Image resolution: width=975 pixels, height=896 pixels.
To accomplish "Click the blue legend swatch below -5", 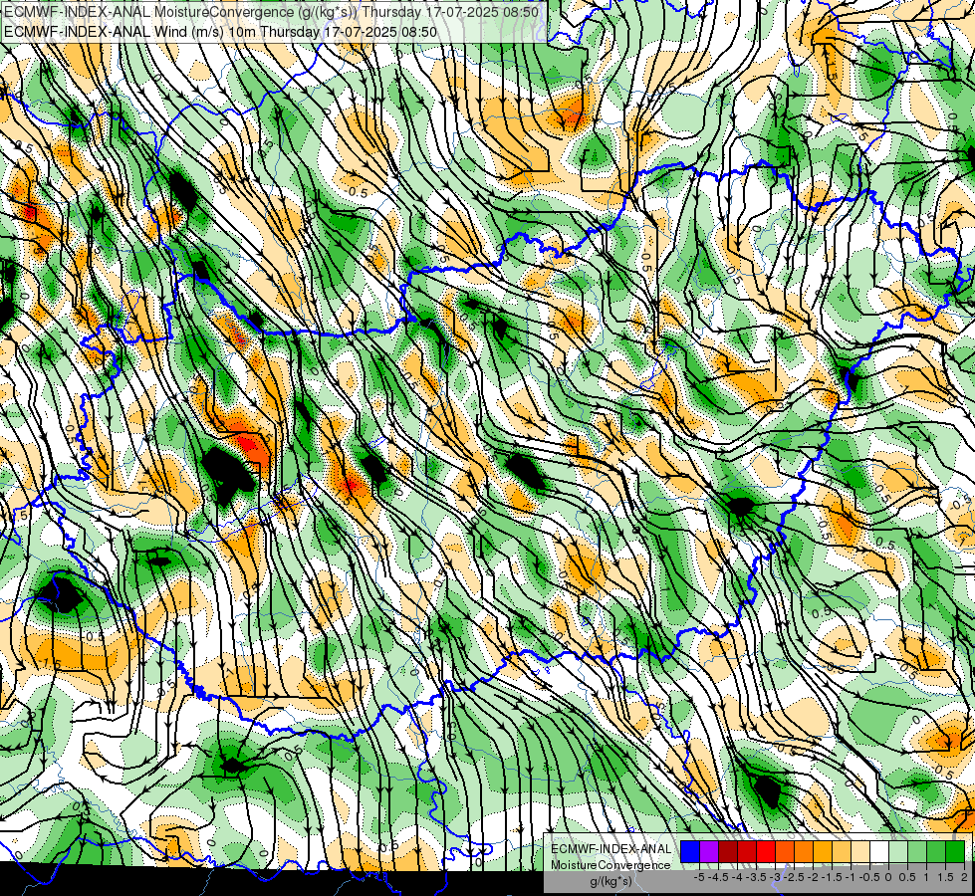I will (690, 852).
